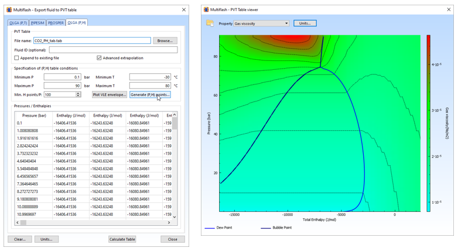The width and height of the screenshot is (458, 251).
Task: Click the Maximum T input field
Action: [x=150, y=86]
